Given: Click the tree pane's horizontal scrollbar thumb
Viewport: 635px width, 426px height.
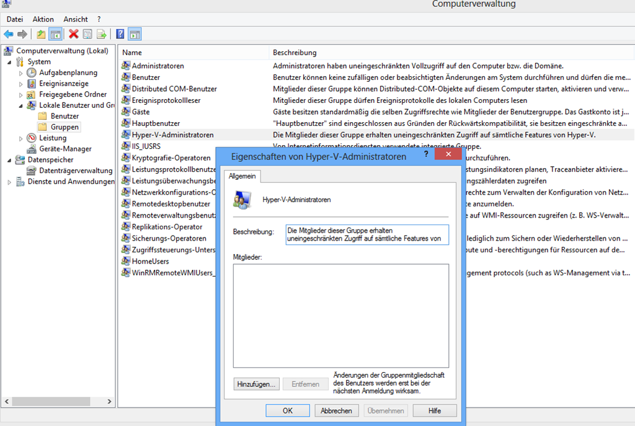Looking at the screenshot, I should coord(51,401).
